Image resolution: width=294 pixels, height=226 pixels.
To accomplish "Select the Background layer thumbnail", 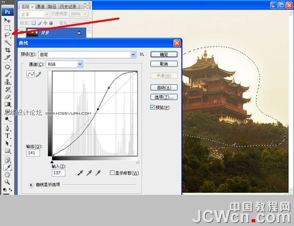I will [32, 33].
